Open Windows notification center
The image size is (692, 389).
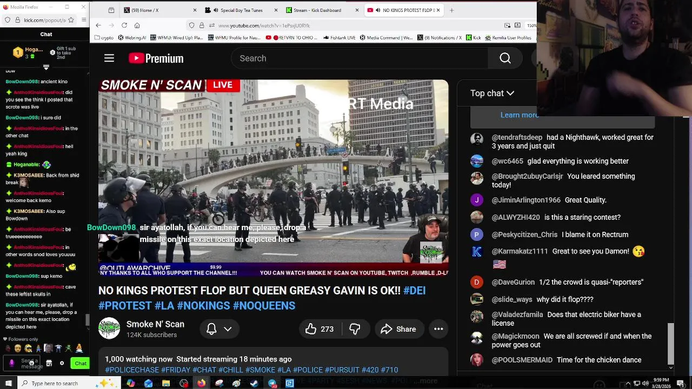(x=680, y=384)
